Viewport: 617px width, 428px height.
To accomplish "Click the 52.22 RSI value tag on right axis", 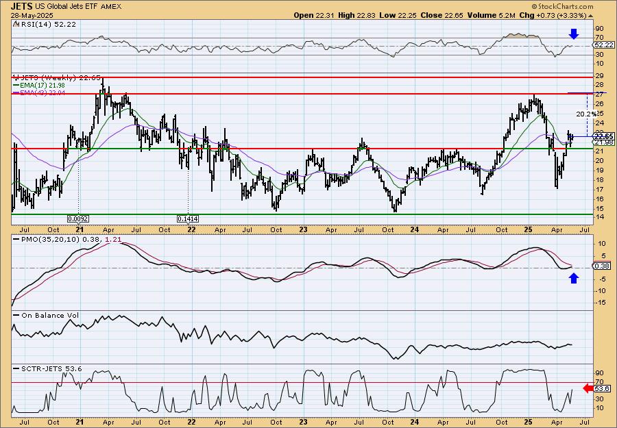I will tap(604, 46).
